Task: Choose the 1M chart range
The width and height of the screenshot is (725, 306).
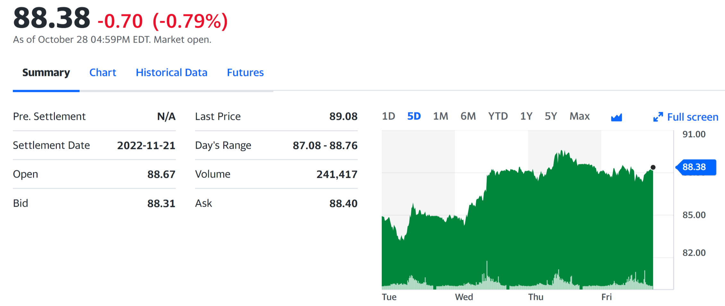Action: [441, 116]
